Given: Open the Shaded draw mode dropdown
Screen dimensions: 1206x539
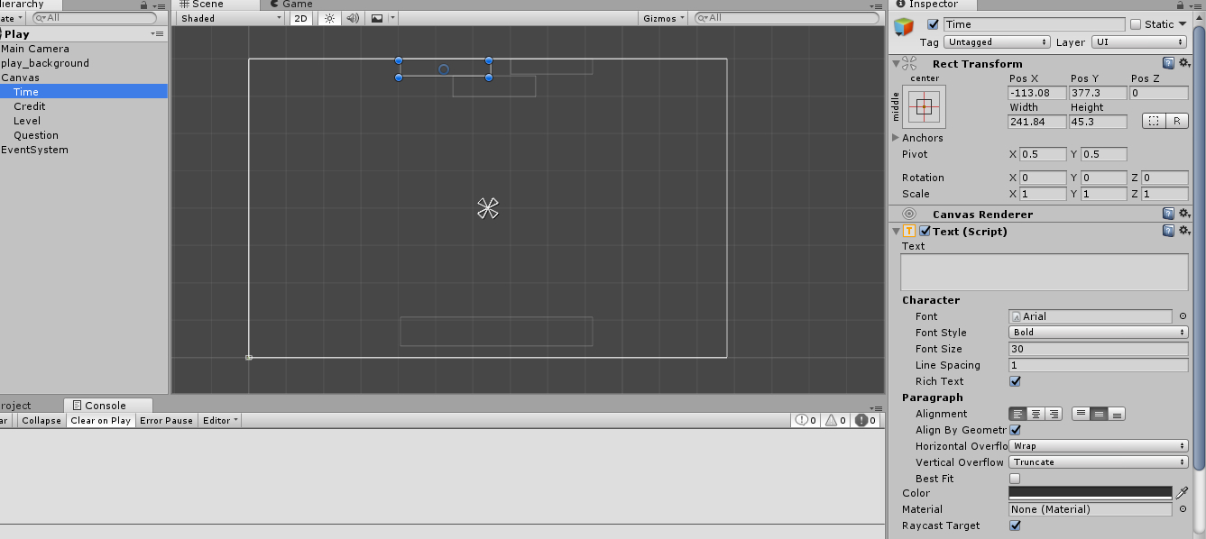Looking at the screenshot, I should [230, 18].
